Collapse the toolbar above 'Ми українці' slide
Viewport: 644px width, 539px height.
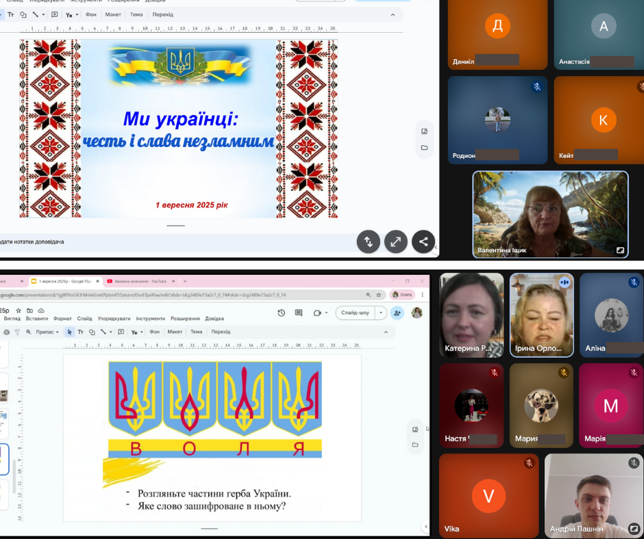[x=393, y=14]
